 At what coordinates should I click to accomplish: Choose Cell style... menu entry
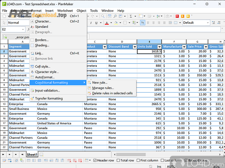(58, 66)
